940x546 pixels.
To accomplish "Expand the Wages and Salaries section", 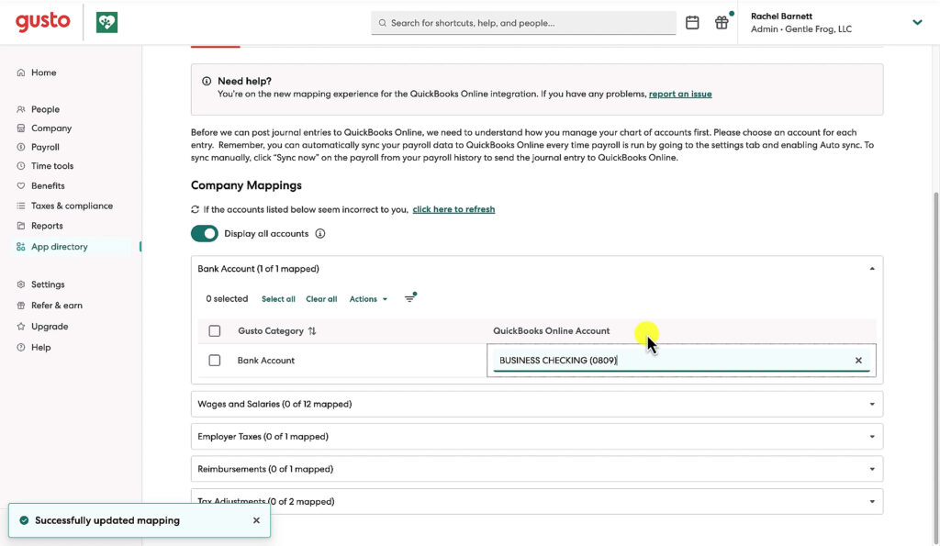I will pos(871,404).
